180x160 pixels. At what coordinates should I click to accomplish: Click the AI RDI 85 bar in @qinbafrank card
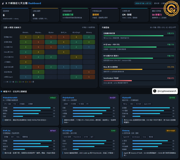click(92, 111)
